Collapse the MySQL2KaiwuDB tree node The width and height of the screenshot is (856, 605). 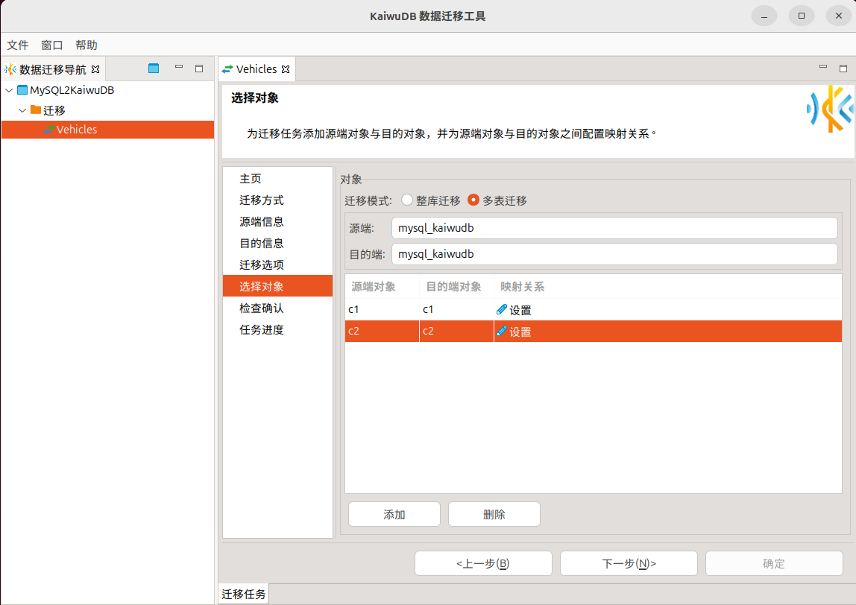click(x=9, y=90)
